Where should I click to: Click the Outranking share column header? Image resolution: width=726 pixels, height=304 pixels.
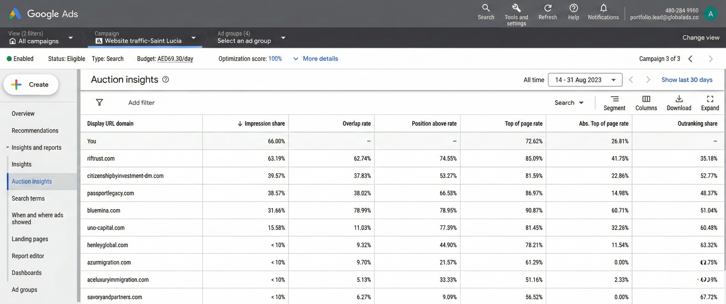697,124
